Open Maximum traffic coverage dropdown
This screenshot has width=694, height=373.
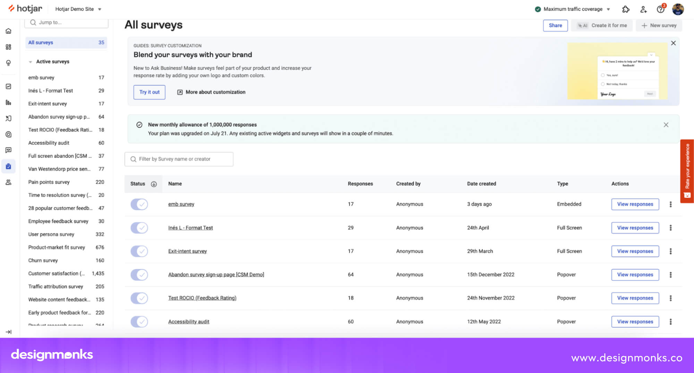point(573,9)
